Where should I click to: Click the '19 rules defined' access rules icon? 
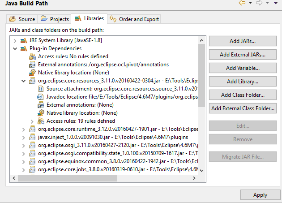pyautogui.click(x=41, y=121)
